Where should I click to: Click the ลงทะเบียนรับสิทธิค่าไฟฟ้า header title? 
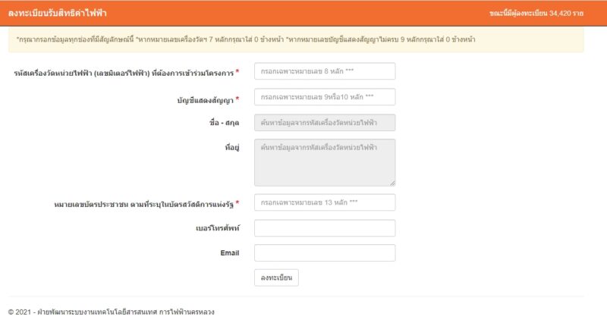[58, 13]
